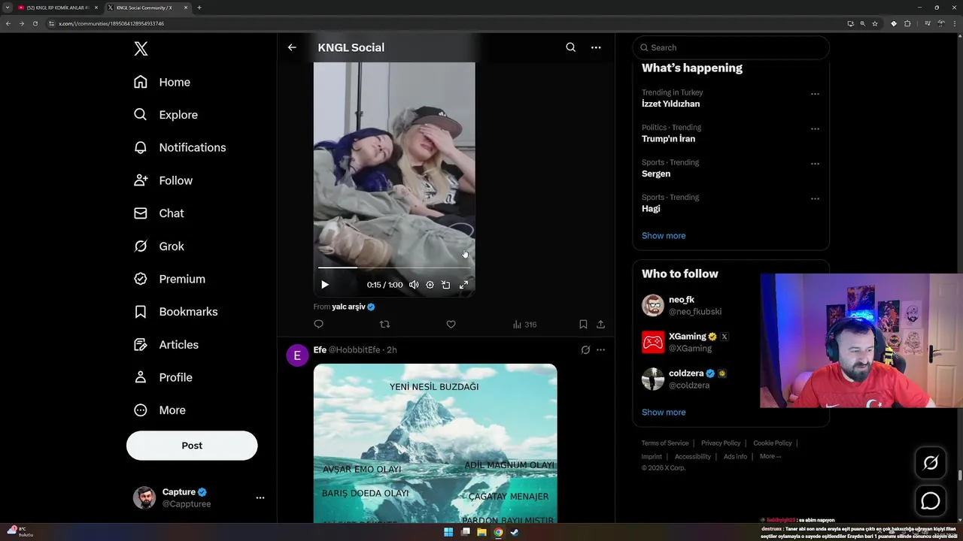
Task: Open Explore from the sidebar
Action: coord(166,115)
